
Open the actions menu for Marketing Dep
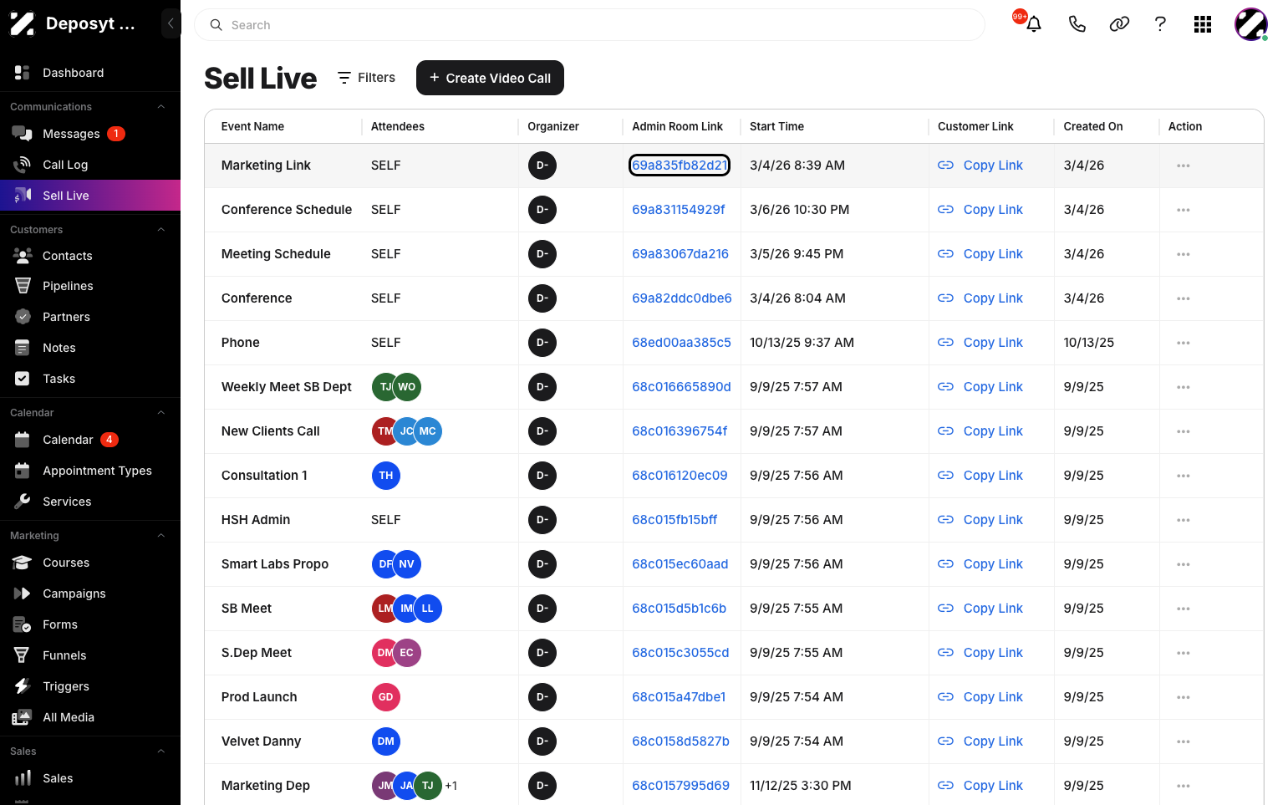[1183, 786]
